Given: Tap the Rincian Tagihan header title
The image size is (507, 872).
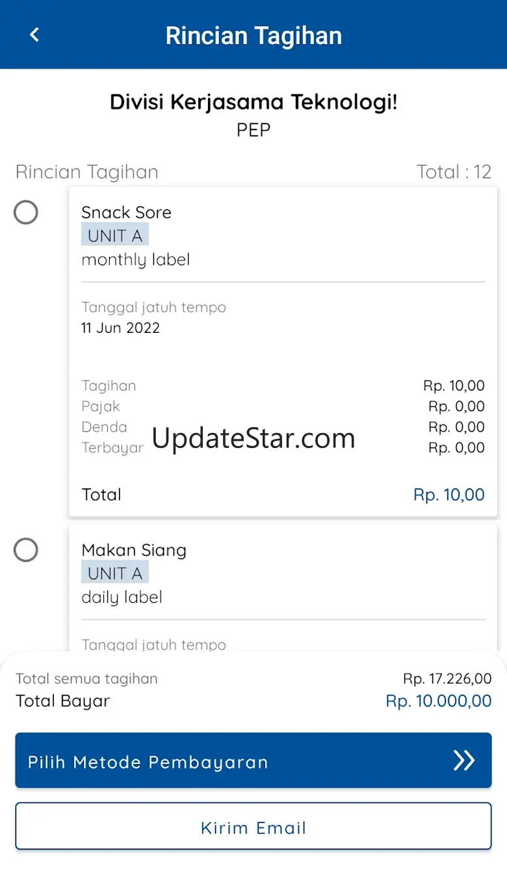Looking at the screenshot, I should coord(253,35).
